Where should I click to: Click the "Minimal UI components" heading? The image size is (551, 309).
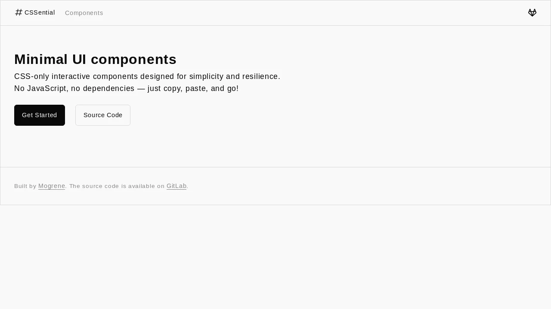pos(95,59)
